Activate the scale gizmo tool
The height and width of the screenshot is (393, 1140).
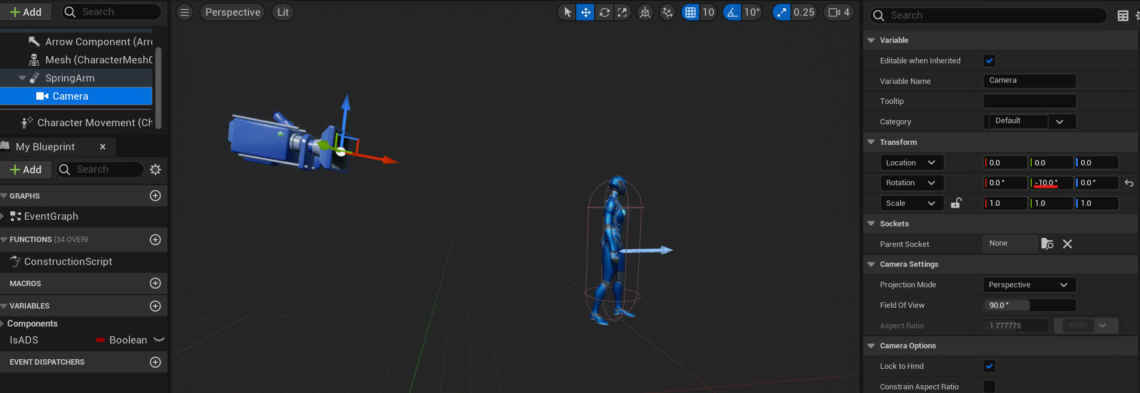tap(622, 12)
